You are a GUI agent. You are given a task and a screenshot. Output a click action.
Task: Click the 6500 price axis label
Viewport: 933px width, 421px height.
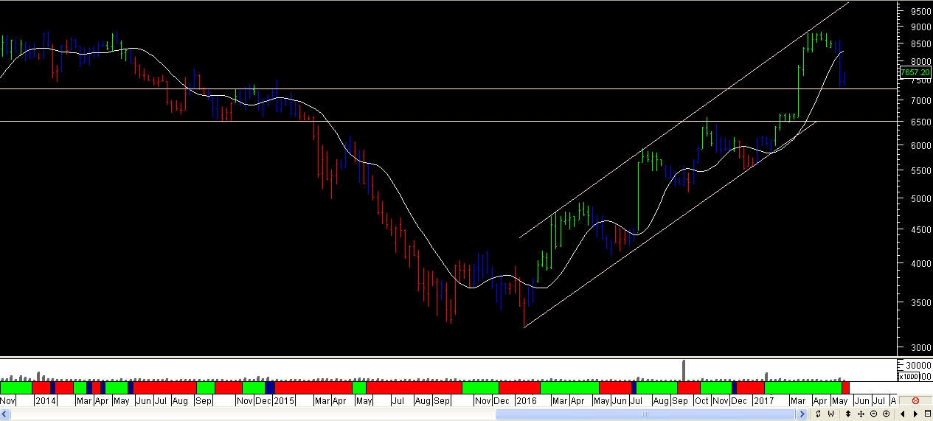point(920,122)
